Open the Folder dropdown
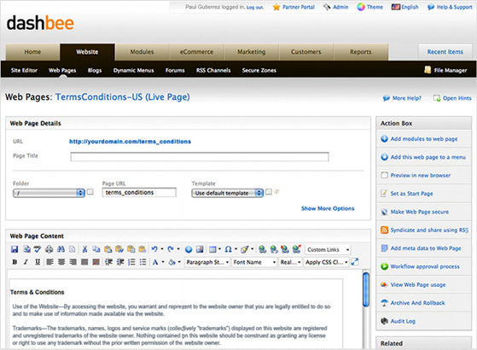 (49, 193)
